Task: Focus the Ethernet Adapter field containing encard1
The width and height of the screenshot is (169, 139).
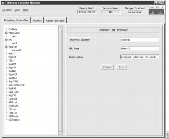Action: pyautogui.click(x=140, y=40)
